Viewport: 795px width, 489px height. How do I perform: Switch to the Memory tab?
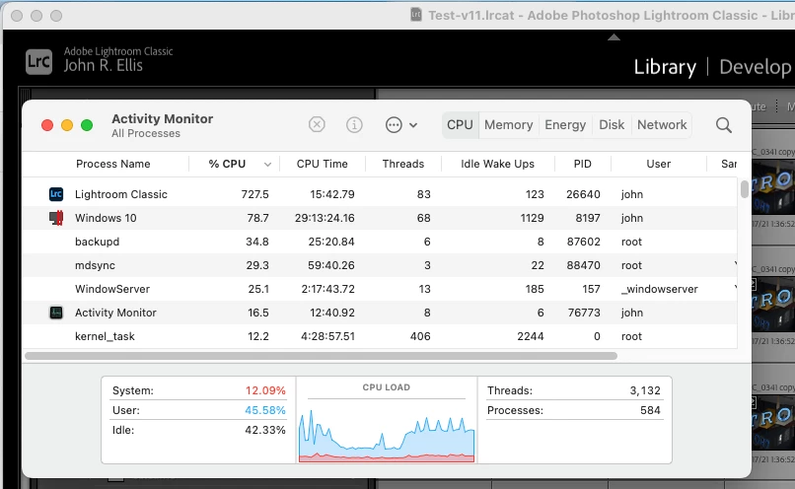pos(509,124)
